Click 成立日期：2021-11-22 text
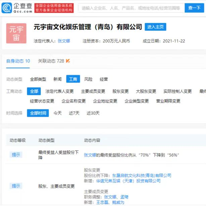The height and width of the screenshot is (206, 206). click(164, 41)
